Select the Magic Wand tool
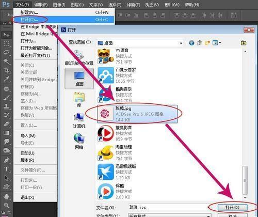 tap(7, 61)
